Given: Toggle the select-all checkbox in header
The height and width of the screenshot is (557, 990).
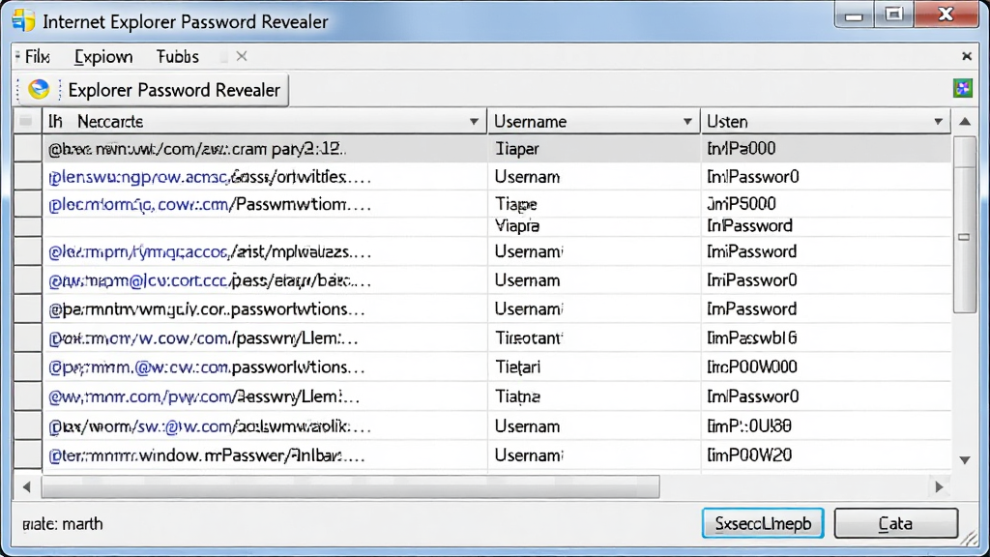Looking at the screenshot, I should (26, 121).
